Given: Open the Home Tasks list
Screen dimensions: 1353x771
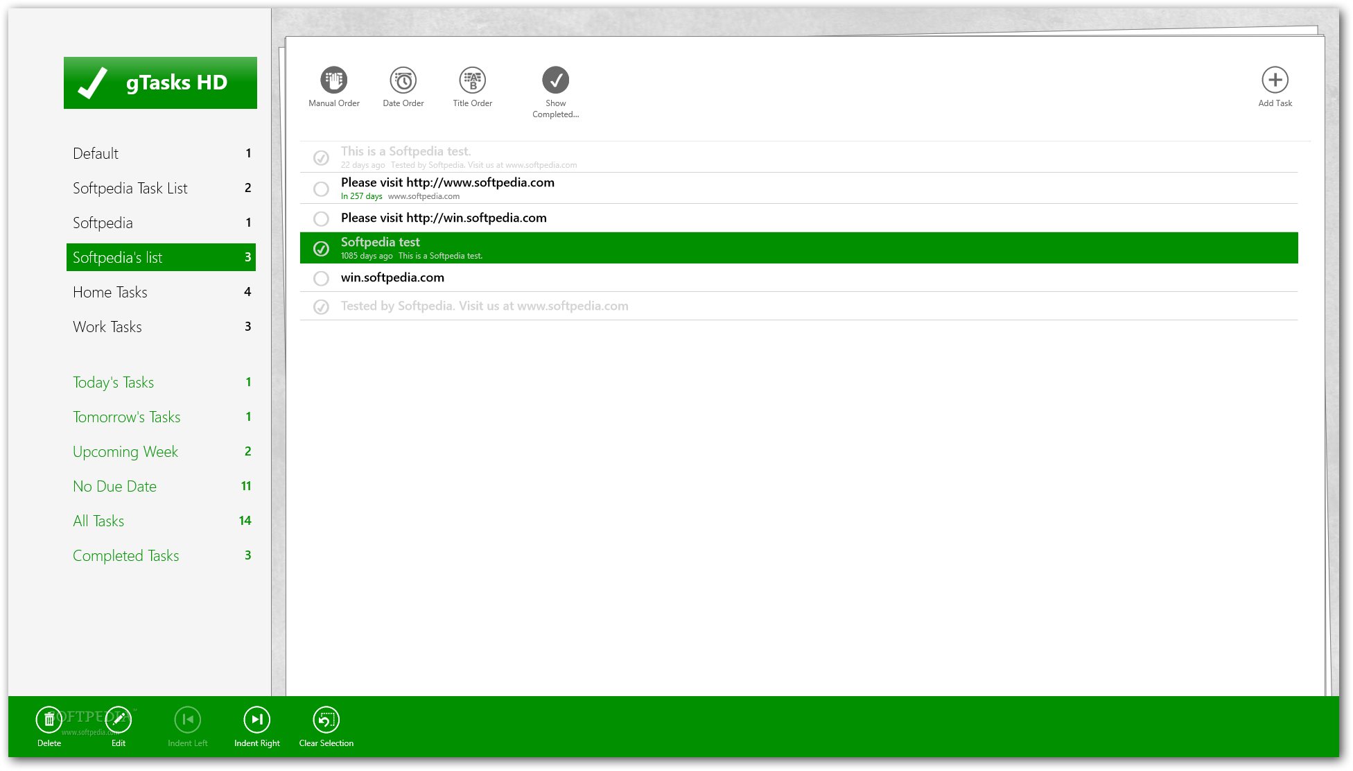Looking at the screenshot, I should tap(161, 292).
